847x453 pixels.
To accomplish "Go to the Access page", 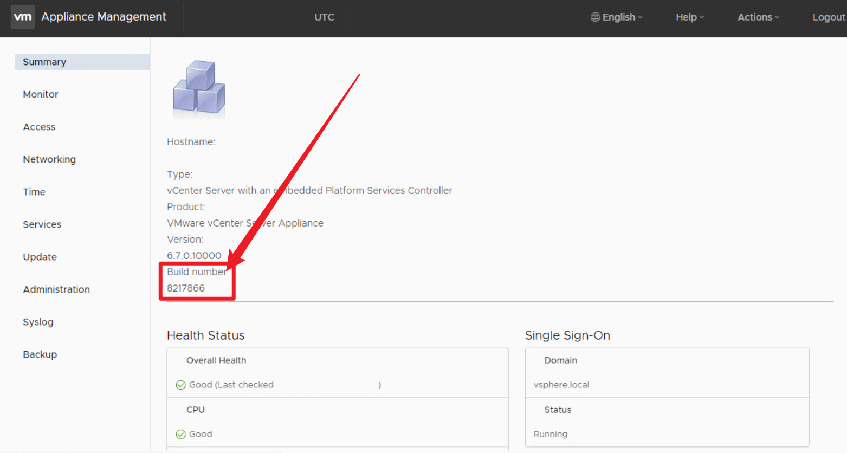I will (39, 127).
